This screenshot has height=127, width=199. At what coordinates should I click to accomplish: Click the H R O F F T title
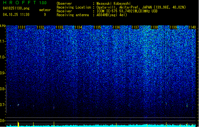tap(20, 3)
